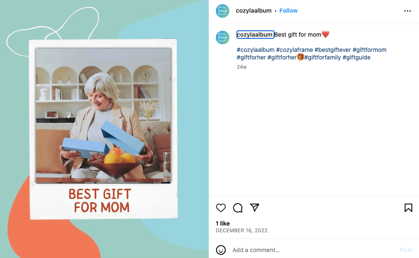Screen dimensions: 419x258
Task: View who liked via 1 like
Action: (223, 223)
